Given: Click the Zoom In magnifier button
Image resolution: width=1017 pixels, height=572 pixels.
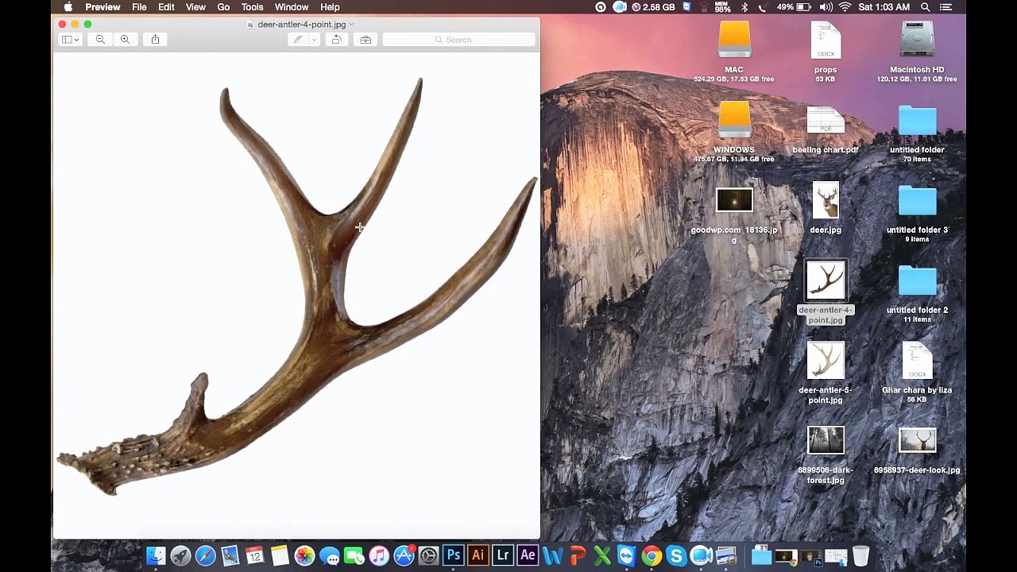Looking at the screenshot, I should pos(125,40).
